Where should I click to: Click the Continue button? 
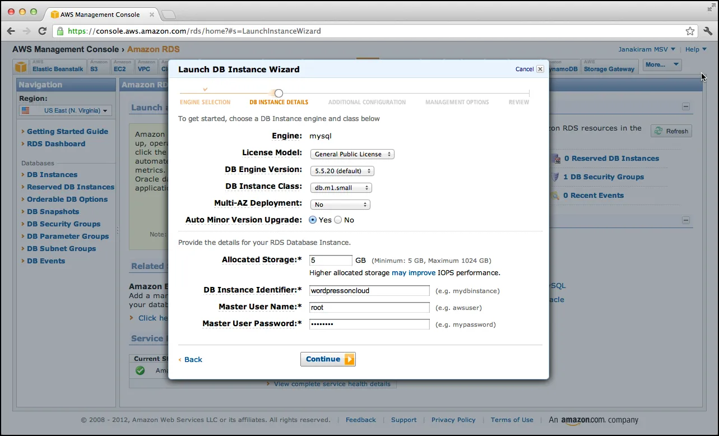click(x=328, y=359)
